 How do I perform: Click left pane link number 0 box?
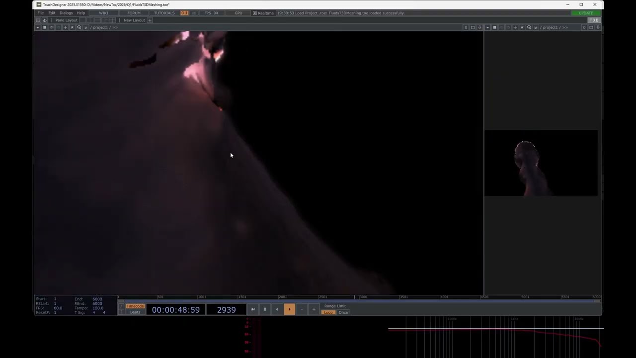[x=466, y=27]
